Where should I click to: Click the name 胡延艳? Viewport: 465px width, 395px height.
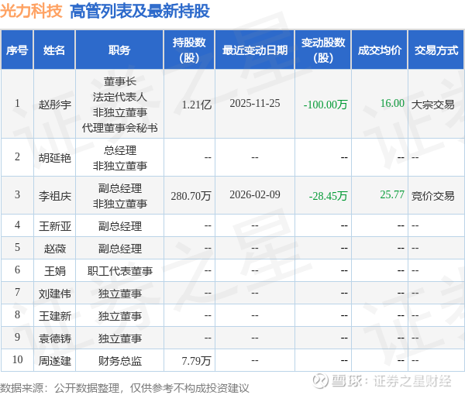pyautogui.click(x=55, y=158)
